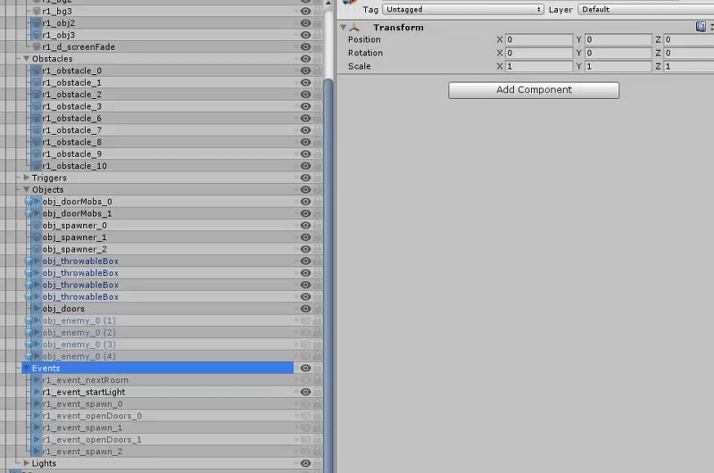Screen dimensions: 714x473
Task: Select r1_event_spawn_2 in the hierarchy
Action: pos(82,452)
